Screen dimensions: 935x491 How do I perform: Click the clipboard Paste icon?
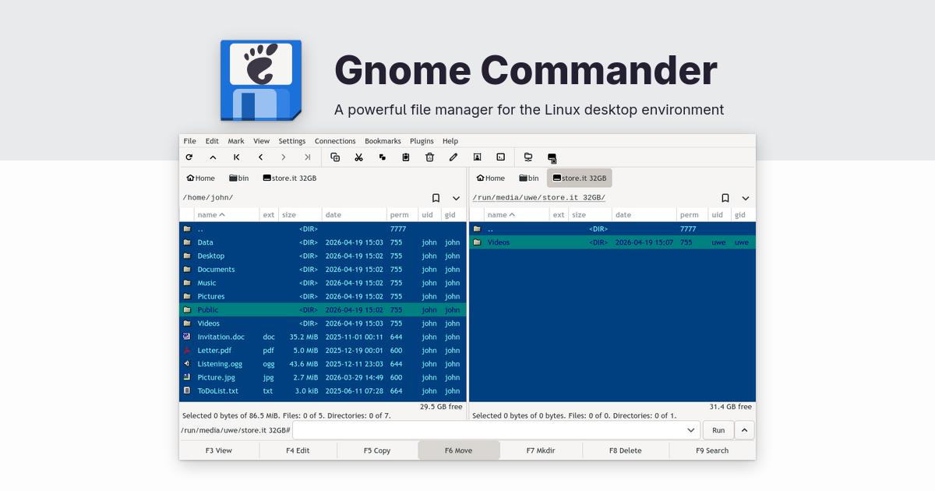(406, 157)
